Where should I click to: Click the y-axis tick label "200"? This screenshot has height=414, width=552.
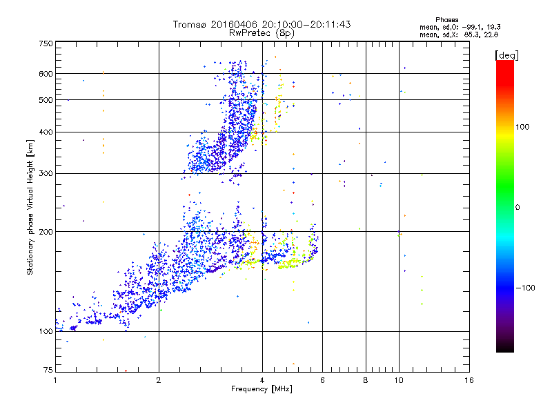pos(46,232)
